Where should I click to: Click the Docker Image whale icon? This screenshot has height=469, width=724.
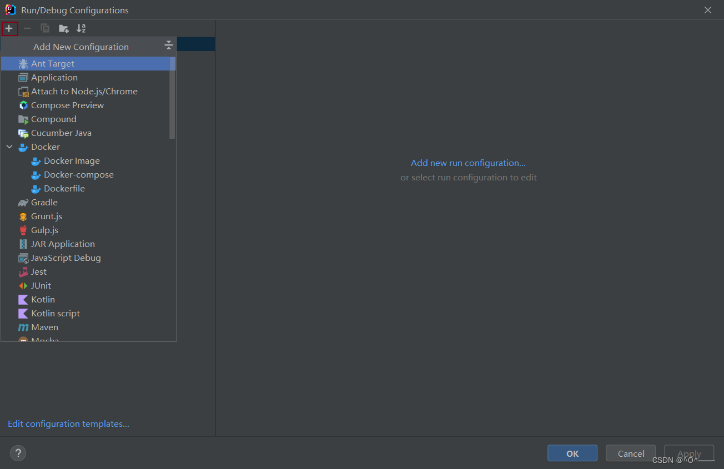tap(36, 161)
